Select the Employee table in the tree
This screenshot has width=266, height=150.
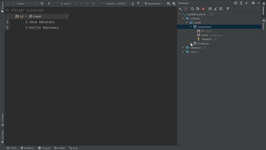coord(203,43)
